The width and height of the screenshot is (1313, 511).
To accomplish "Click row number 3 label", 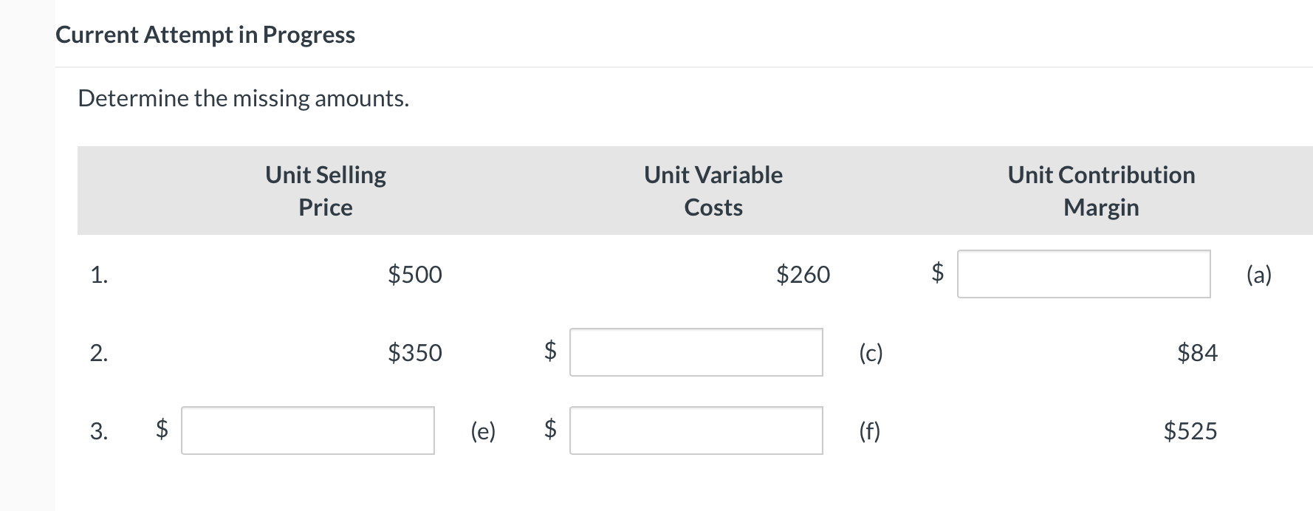I will pos(99,431).
